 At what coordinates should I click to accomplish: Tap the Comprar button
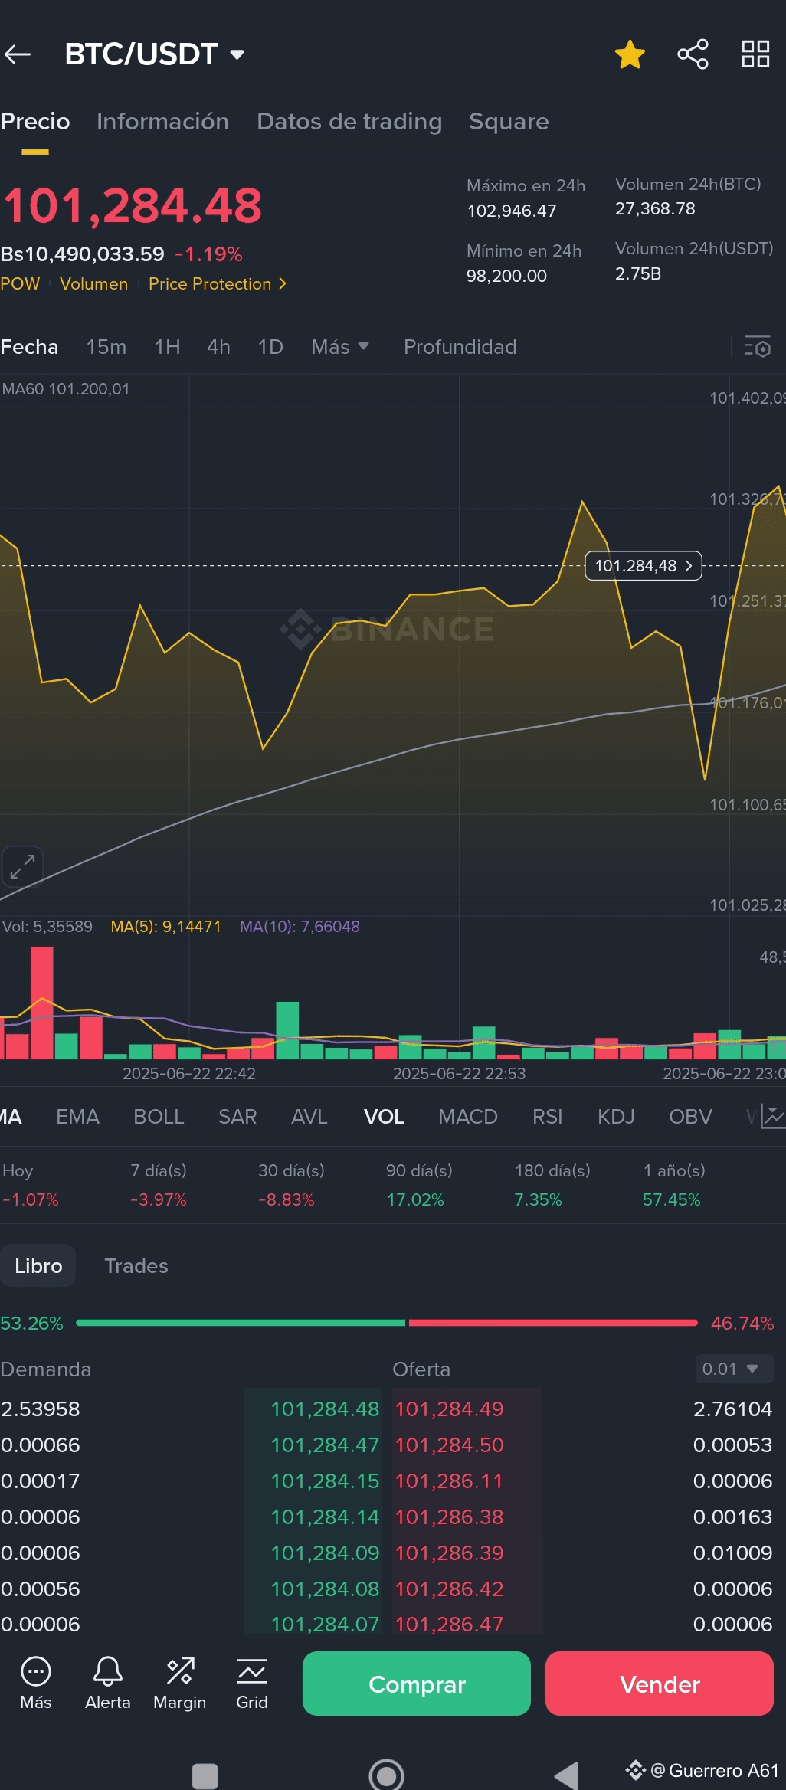[x=417, y=1684]
